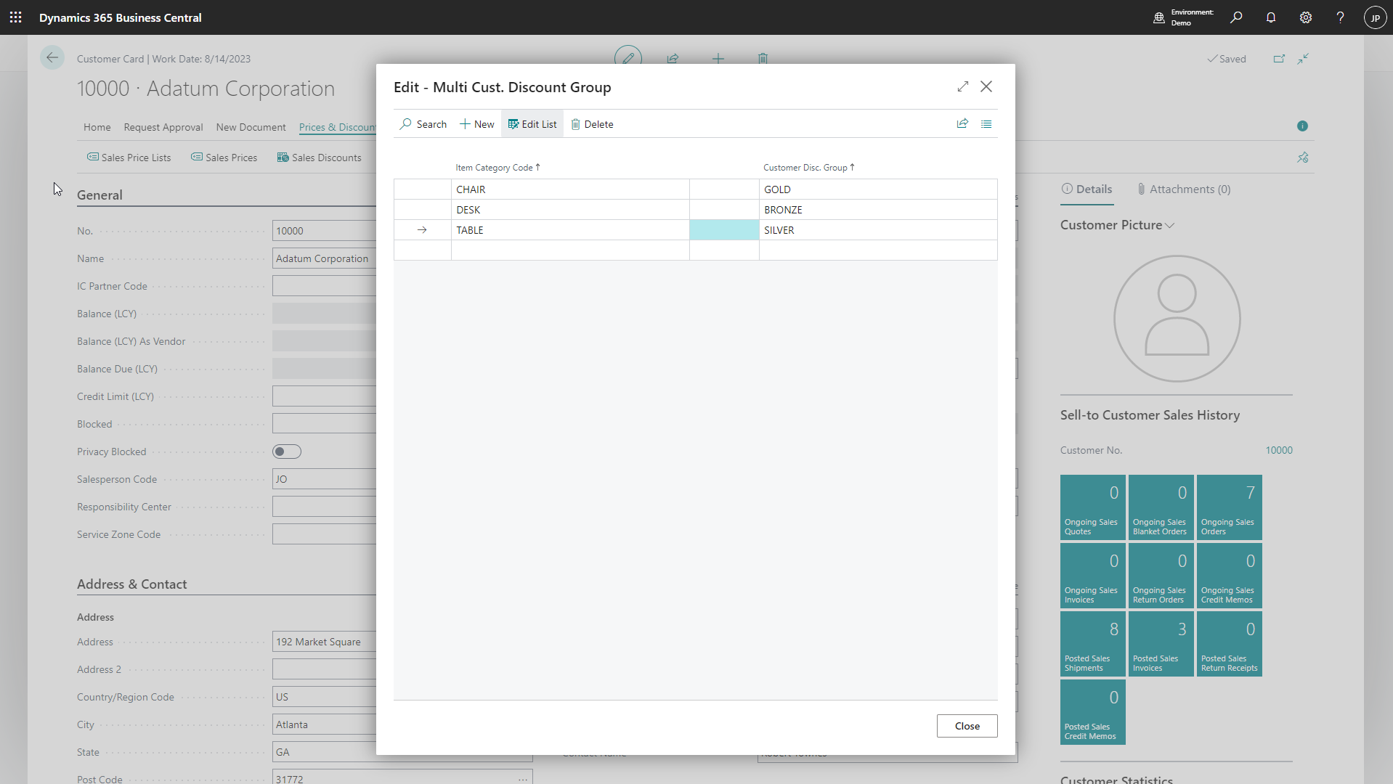Open the settings gear
This screenshot has width=1393, height=784.
pyautogui.click(x=1306, y=17)
